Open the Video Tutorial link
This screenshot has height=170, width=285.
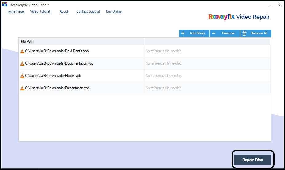click(x=40, y=11)
